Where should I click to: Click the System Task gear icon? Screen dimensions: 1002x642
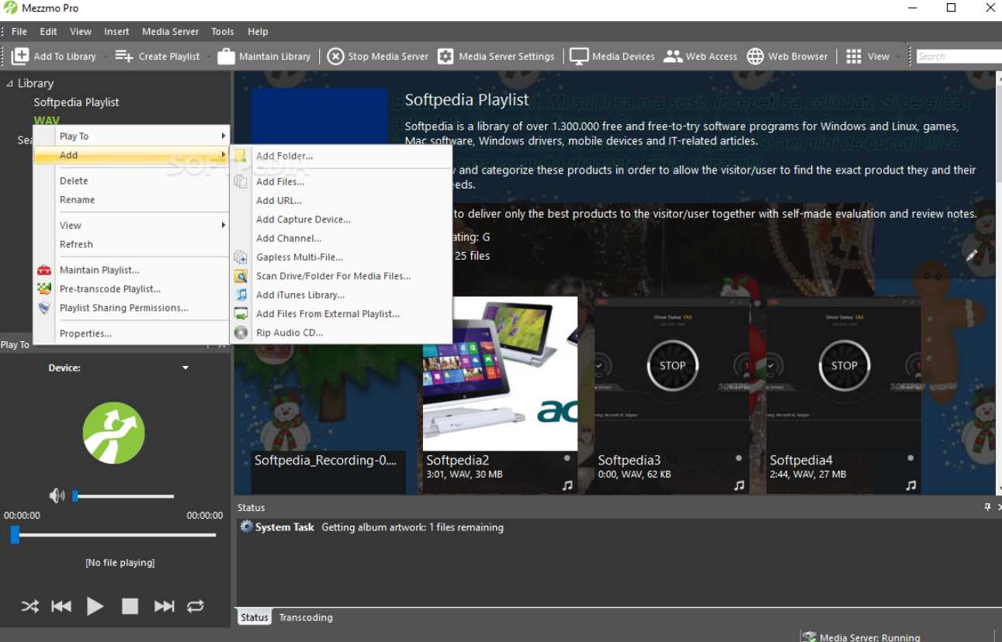click(246, 526)
